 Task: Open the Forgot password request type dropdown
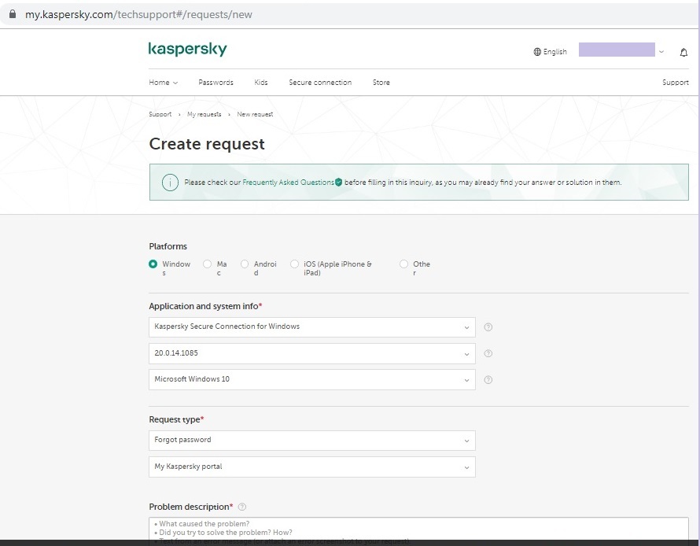[312, 441]
